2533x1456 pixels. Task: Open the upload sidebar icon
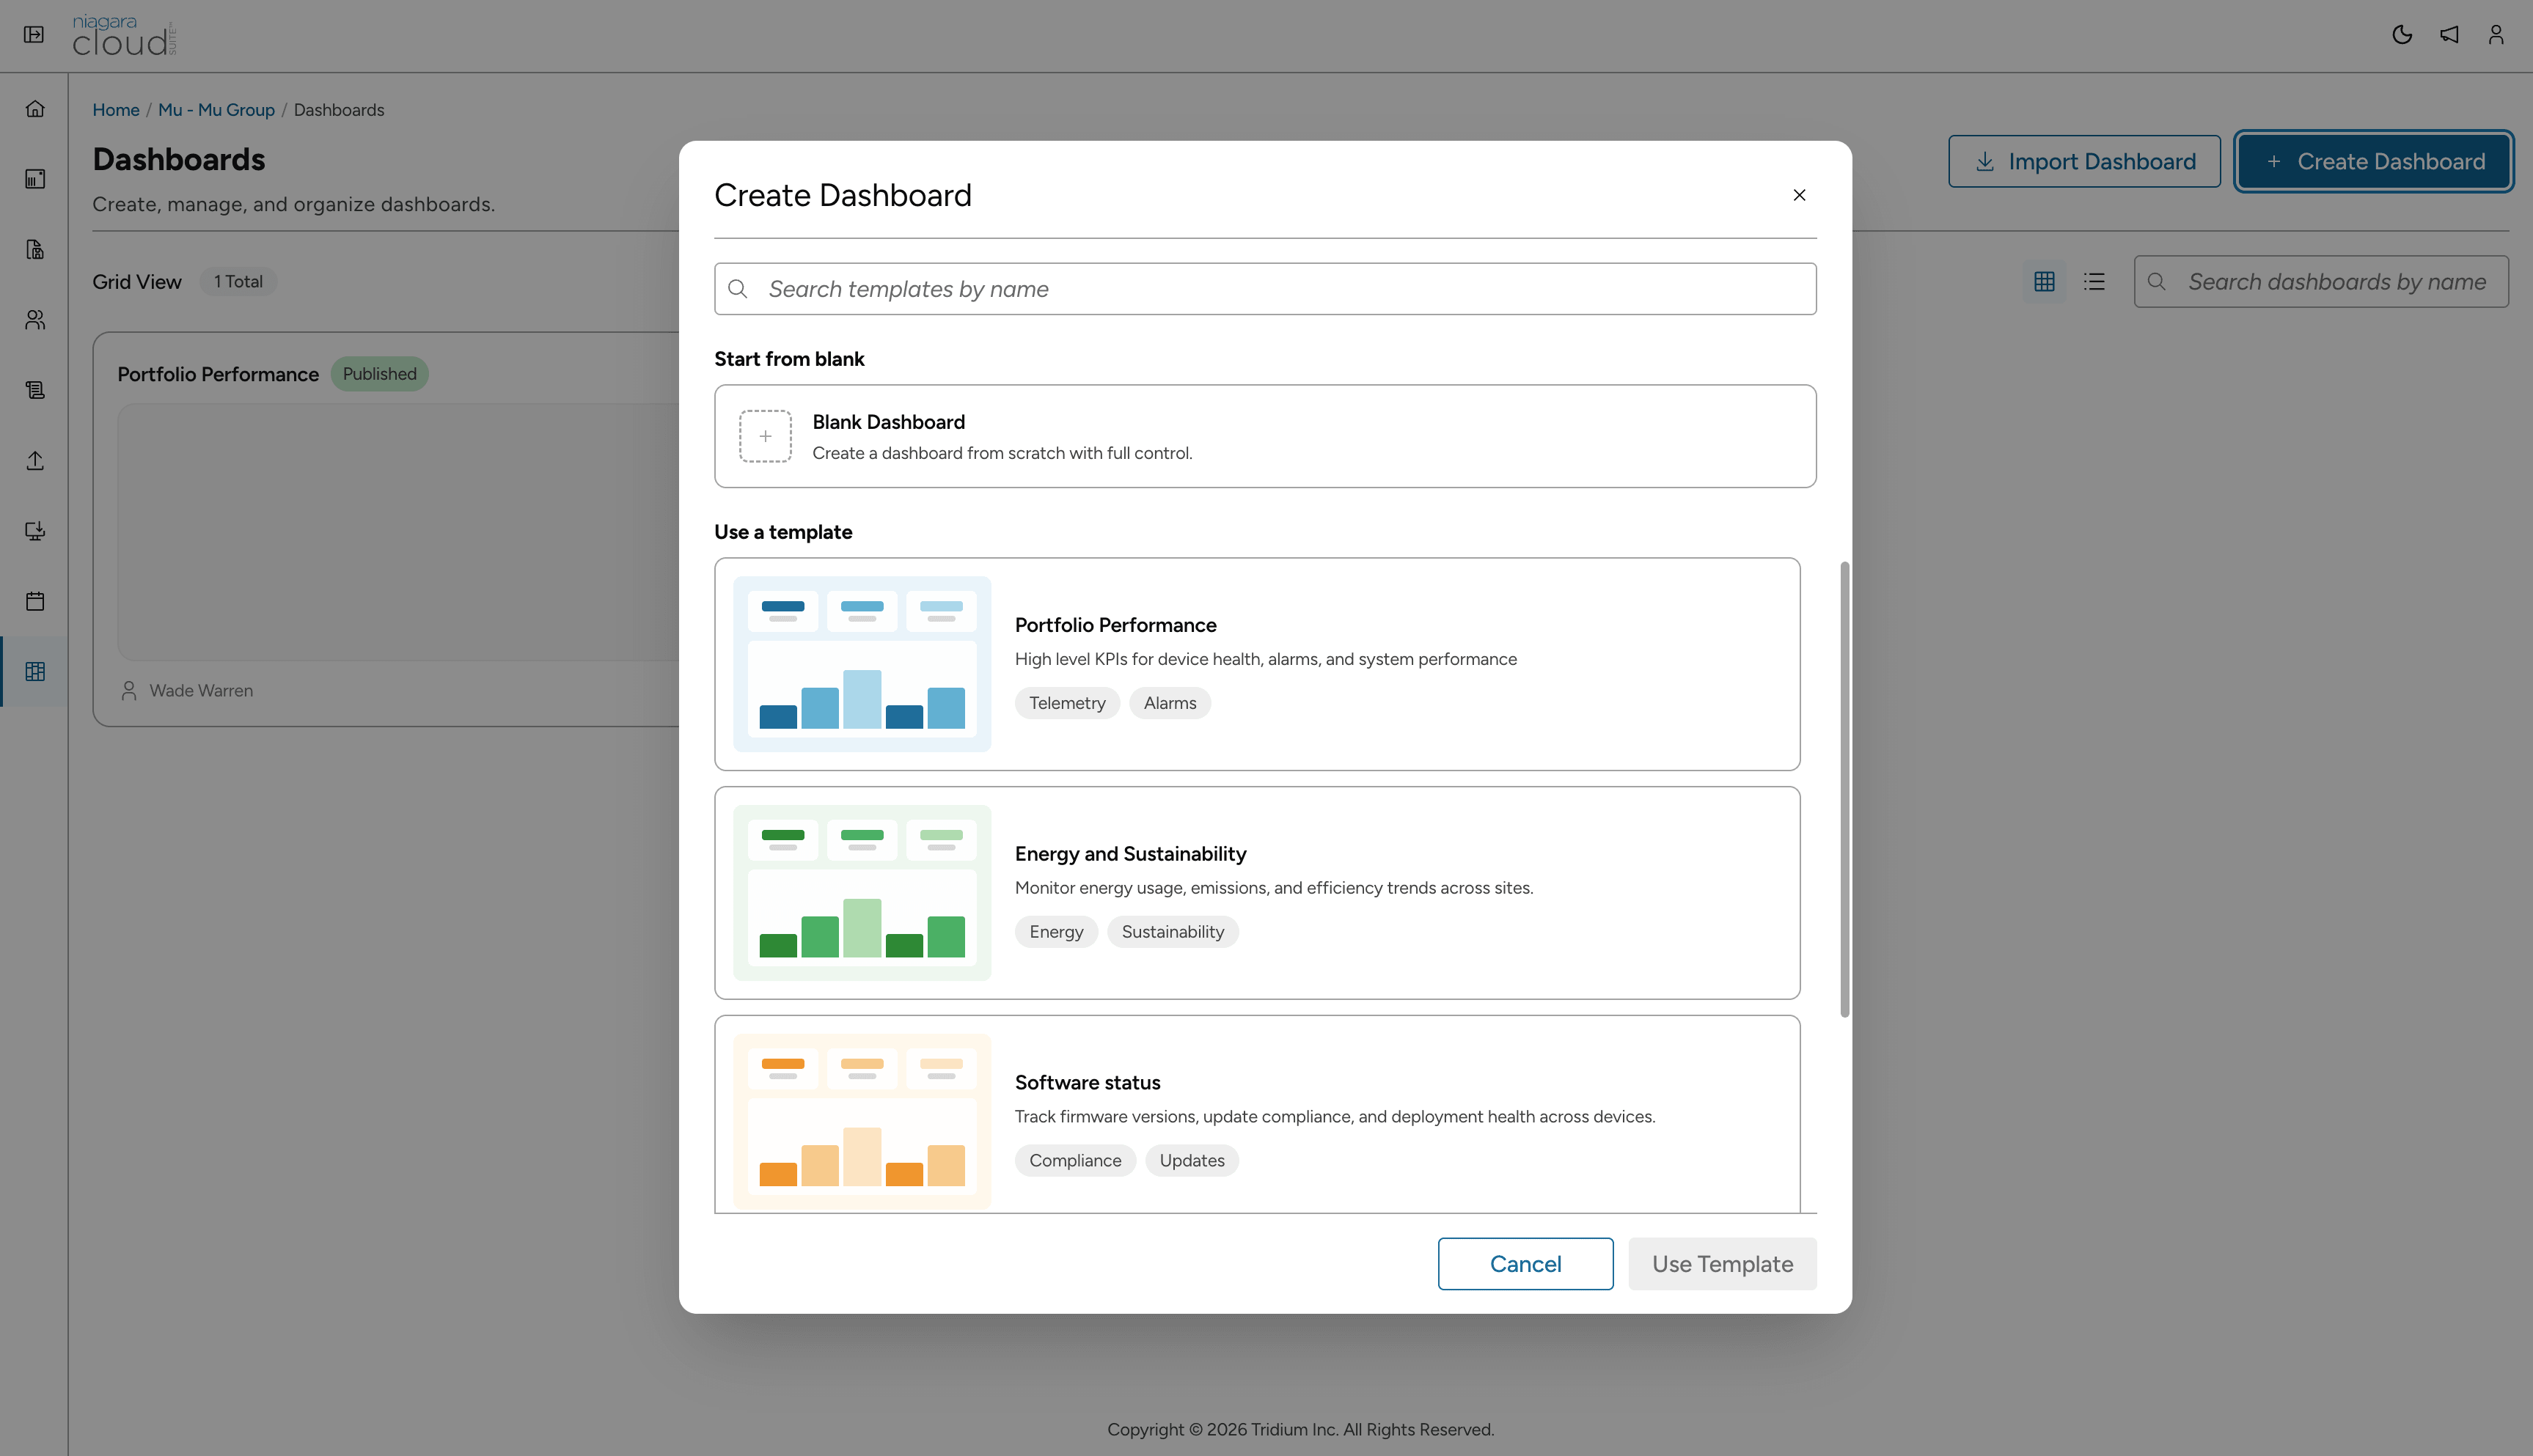pyautogui.click(x=35, y=460)
